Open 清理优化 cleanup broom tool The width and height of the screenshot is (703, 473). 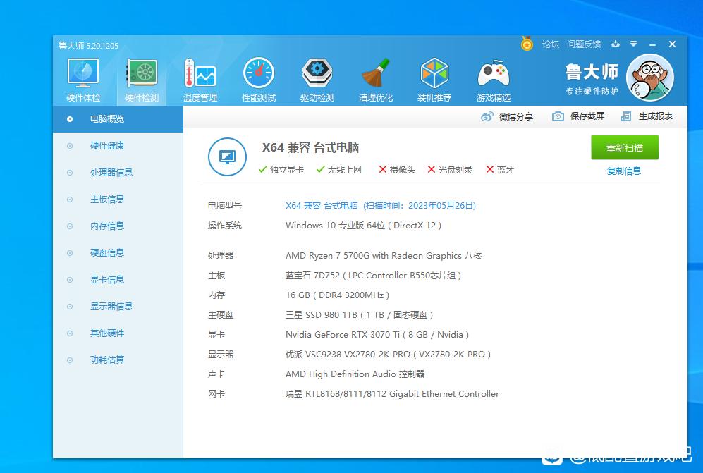pyautogui.click(x=376, y=80)
